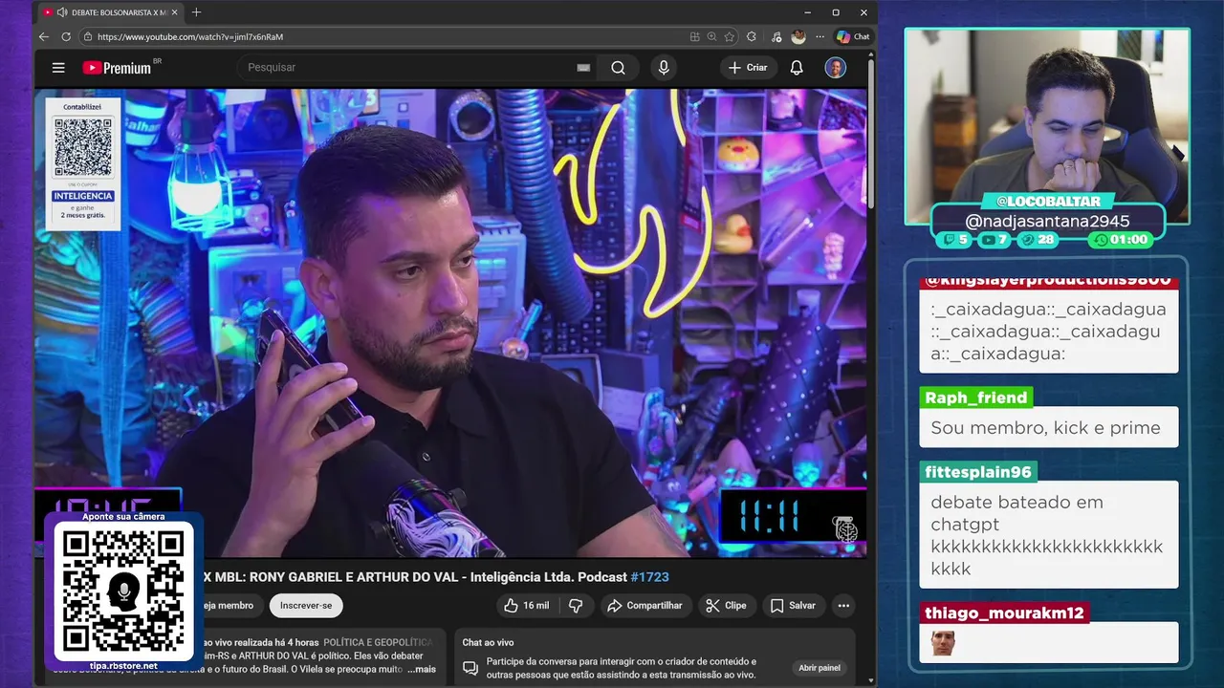Click the fittesplain96 chat username
This screenshot has width=1224, height=688.
point(978,472)
